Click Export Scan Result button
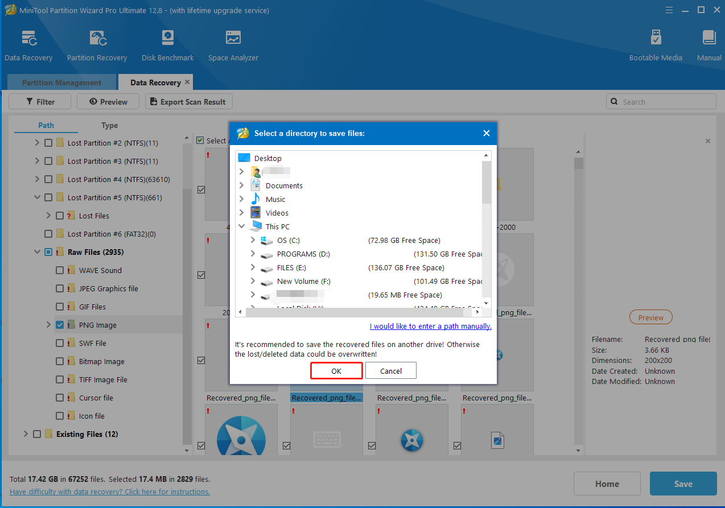Screen dimensions: 725x508 tap(189, 102)
